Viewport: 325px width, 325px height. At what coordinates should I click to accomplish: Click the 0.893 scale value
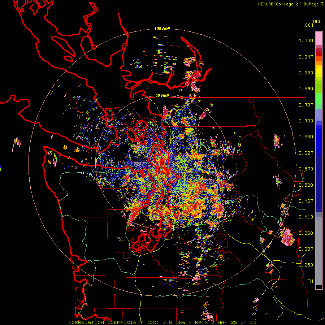[x=306, y=73]
